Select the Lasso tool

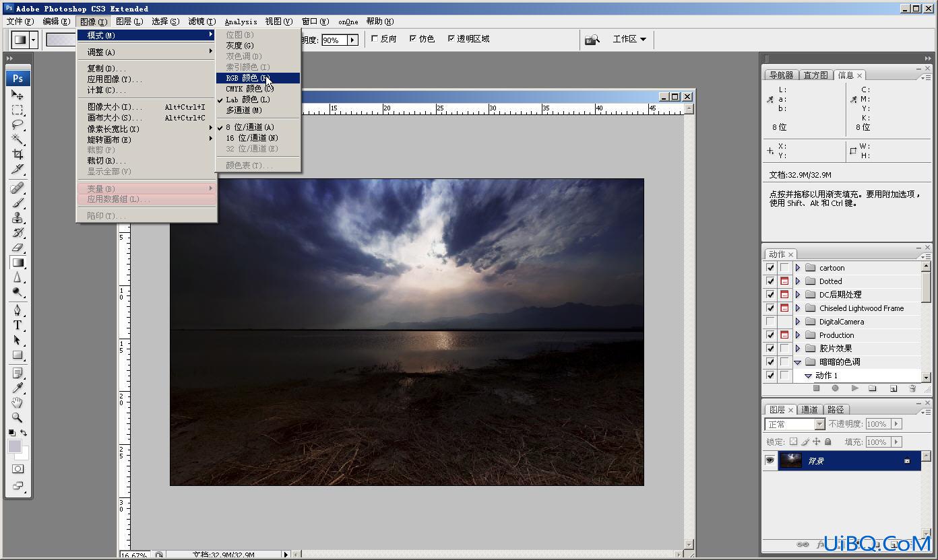[x=18, y=125]
